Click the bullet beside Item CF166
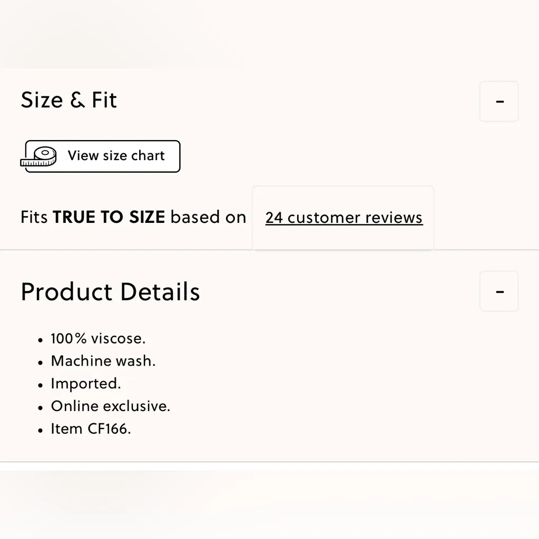 pyautogui.click(x=40, y=430)
